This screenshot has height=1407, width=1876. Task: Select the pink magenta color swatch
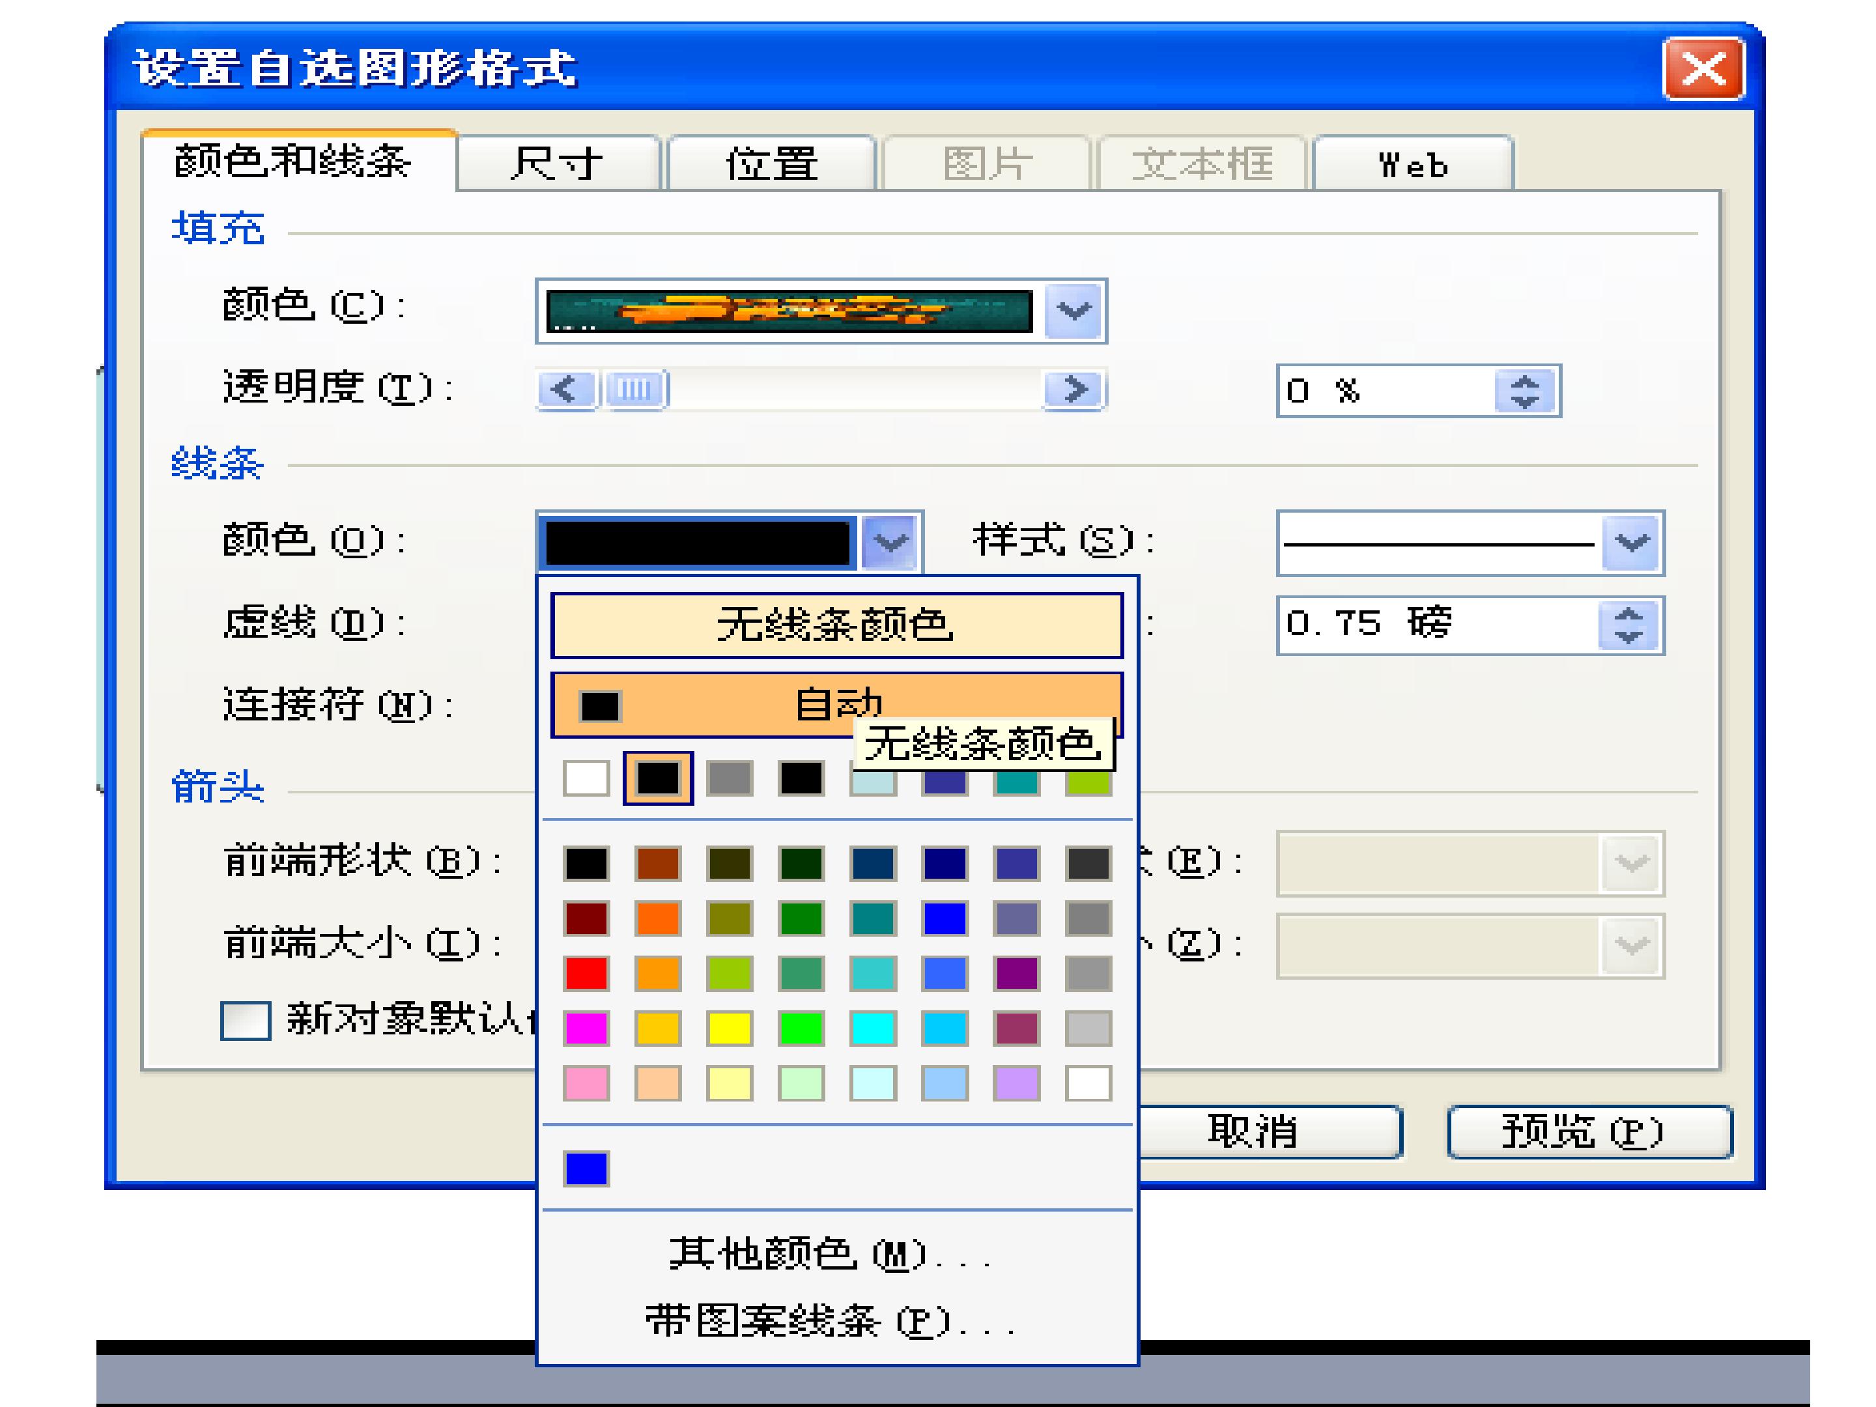[x=586, y=1029]
